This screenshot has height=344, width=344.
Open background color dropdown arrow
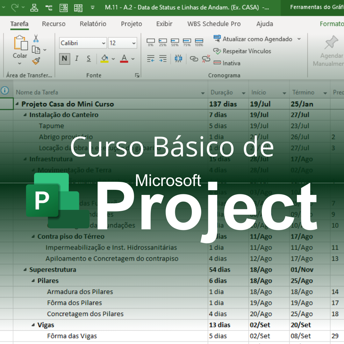pos(113,59)
